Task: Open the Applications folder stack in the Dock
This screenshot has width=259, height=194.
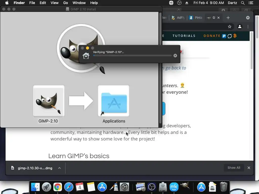Action: point(201,187)
